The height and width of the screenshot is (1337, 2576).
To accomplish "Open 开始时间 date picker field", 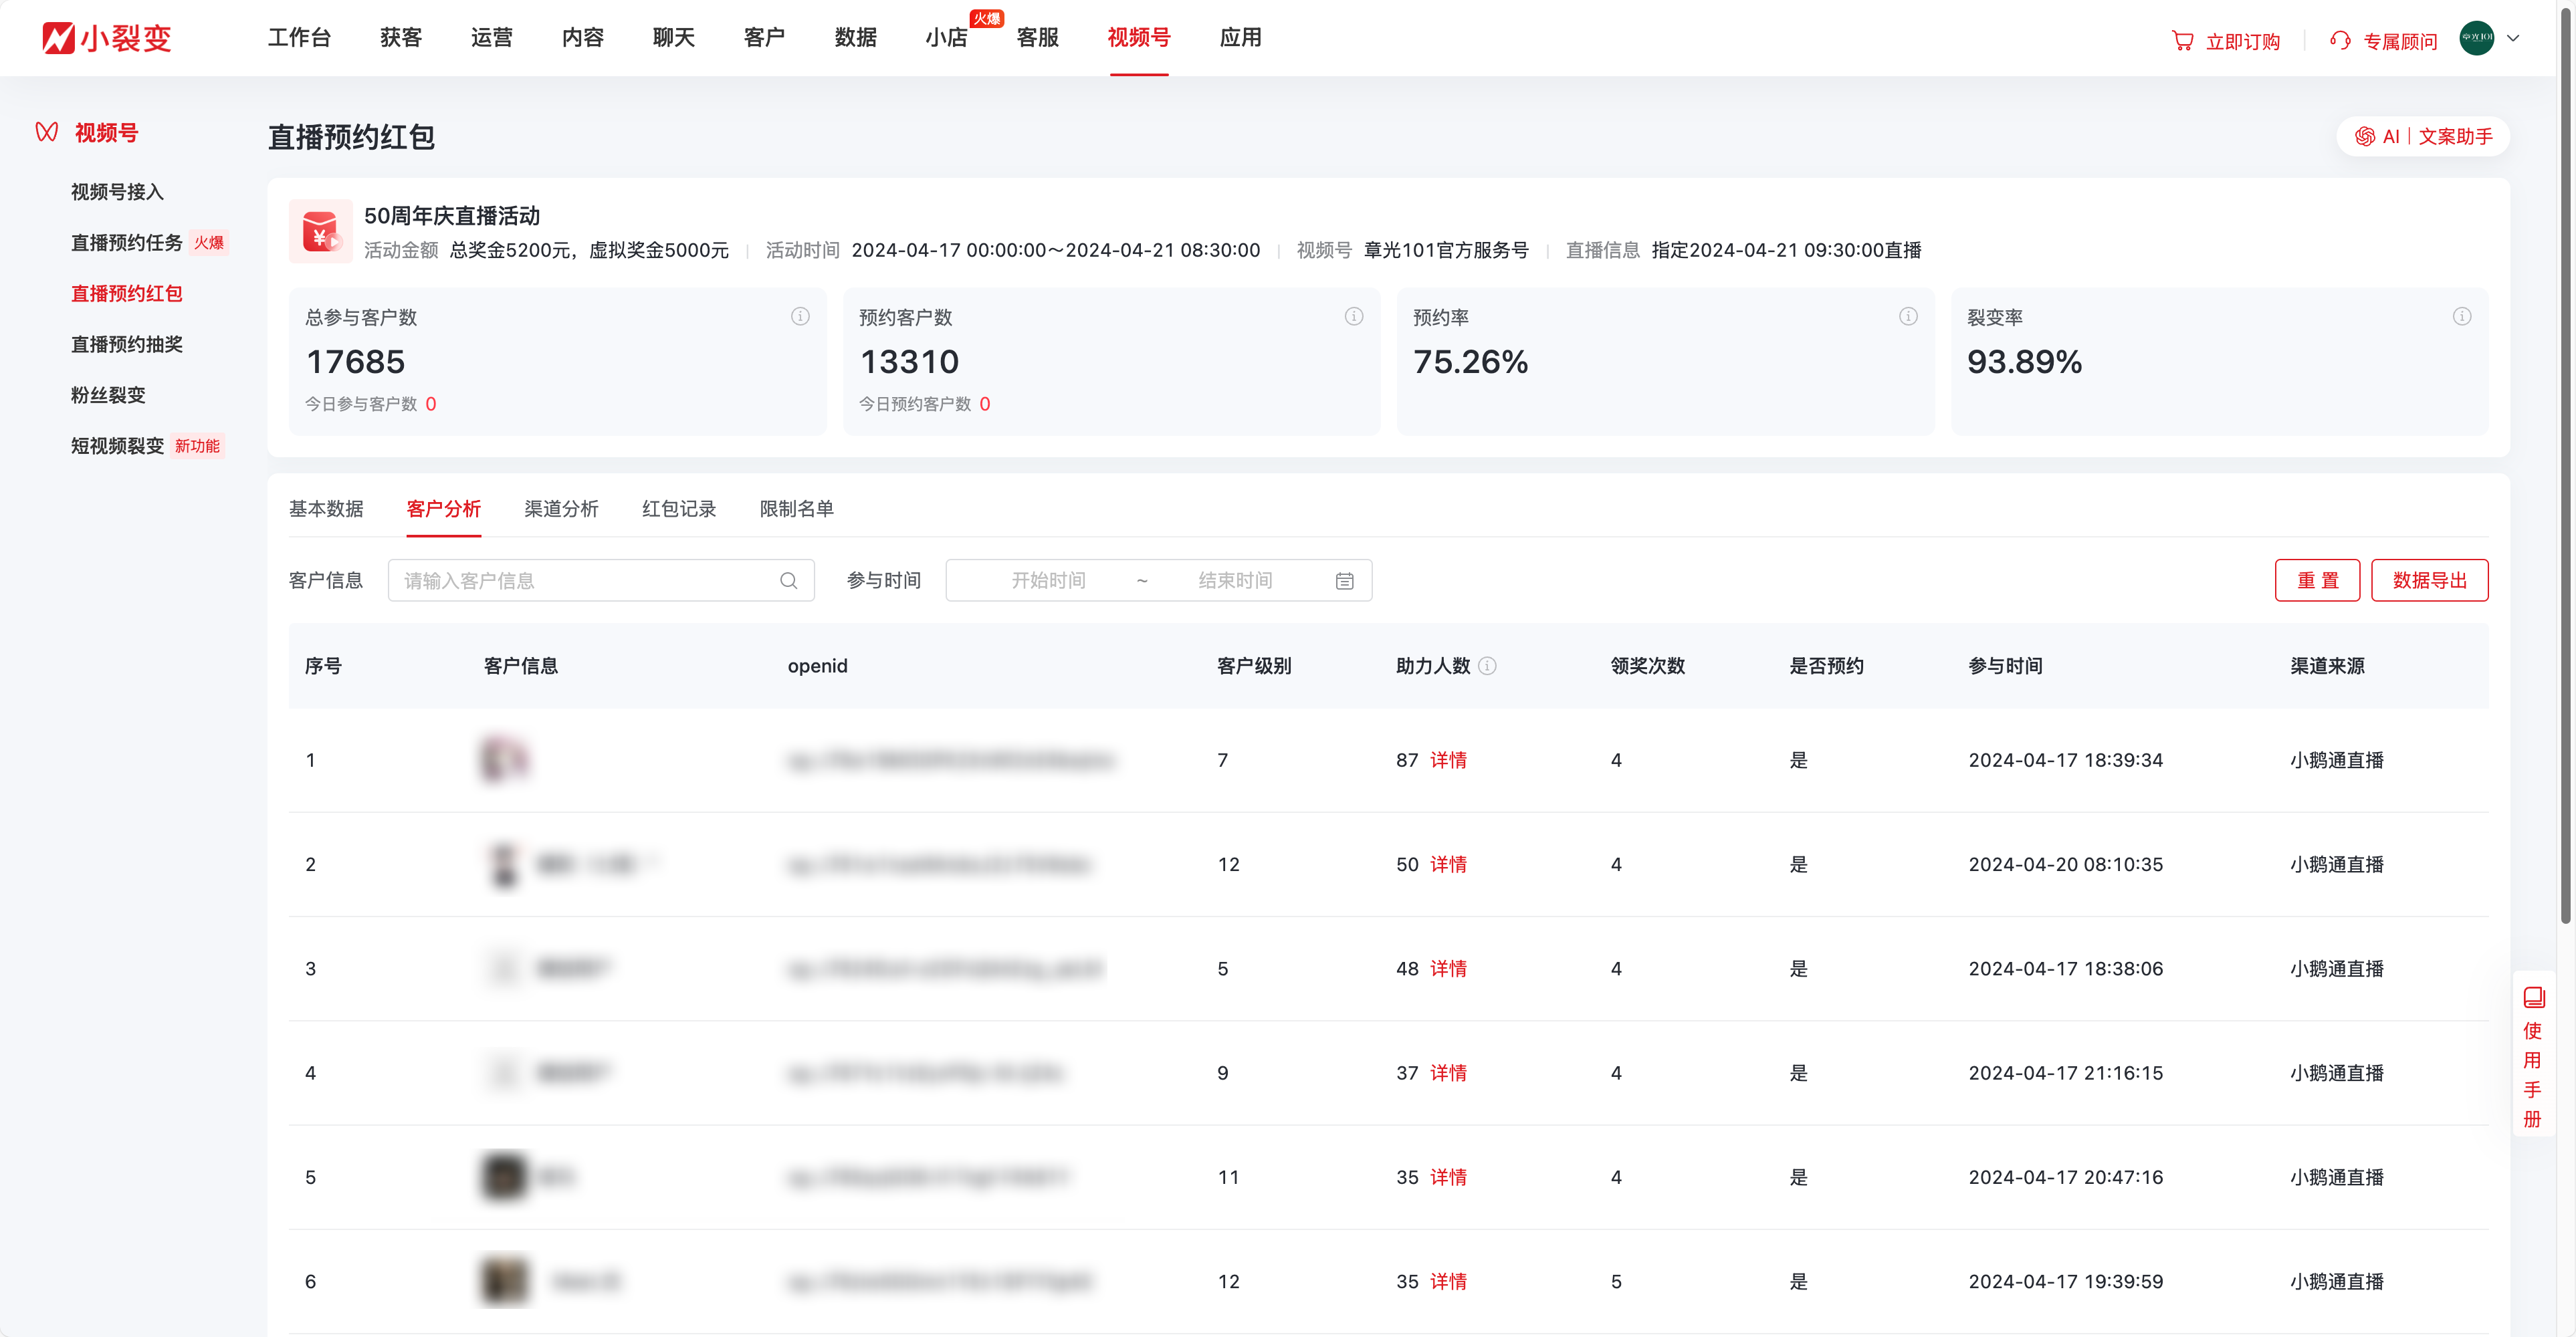I will tap(1048, 581).
